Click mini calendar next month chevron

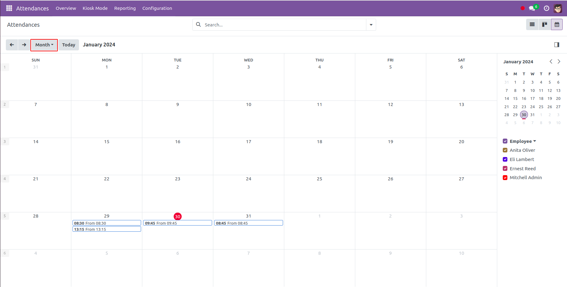(x=559, y=61)
